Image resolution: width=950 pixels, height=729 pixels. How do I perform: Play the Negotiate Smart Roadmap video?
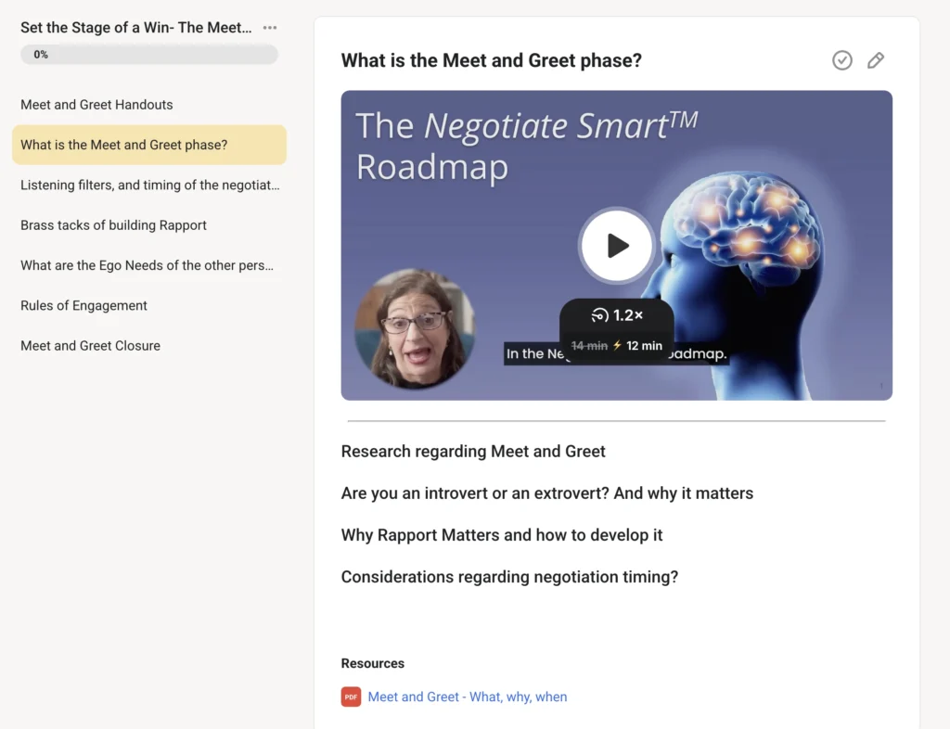617,246
